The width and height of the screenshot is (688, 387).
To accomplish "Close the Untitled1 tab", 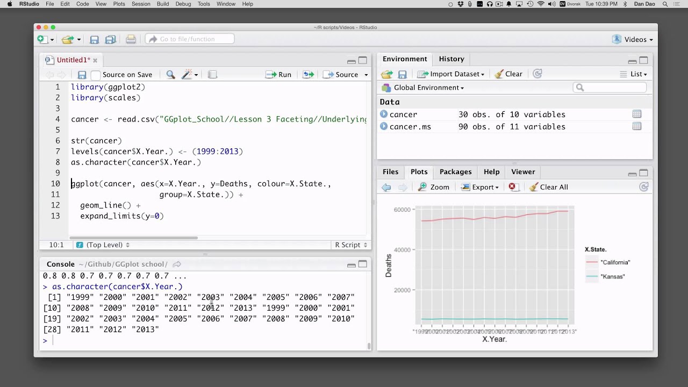I will tap(95, 60).
